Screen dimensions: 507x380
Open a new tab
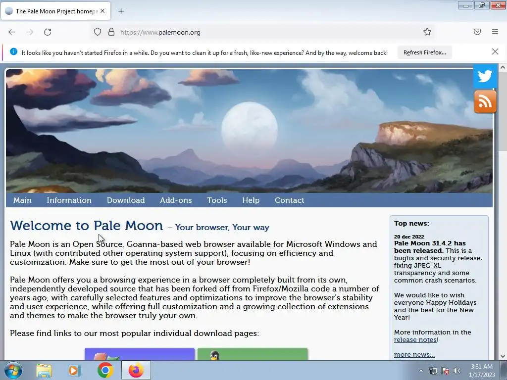click(121, 11)
